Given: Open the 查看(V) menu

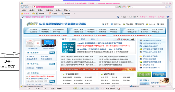Looking at the screenshot, I should tap(40, 10).
